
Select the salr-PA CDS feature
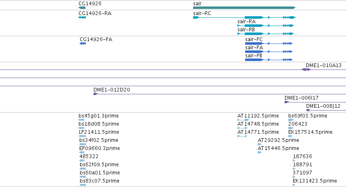269,52
